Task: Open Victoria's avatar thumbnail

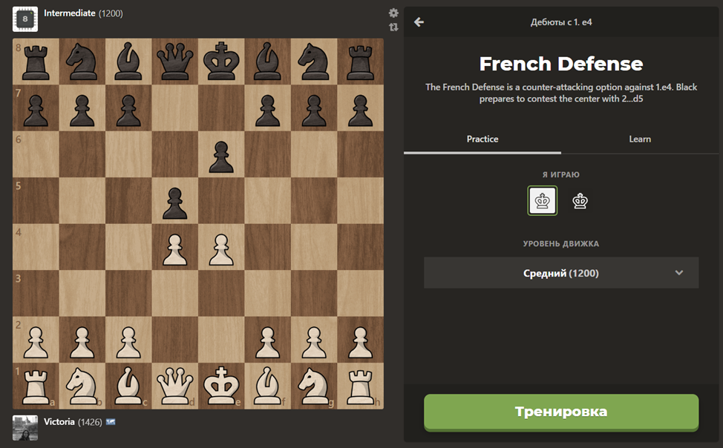Action: (25, 428)
